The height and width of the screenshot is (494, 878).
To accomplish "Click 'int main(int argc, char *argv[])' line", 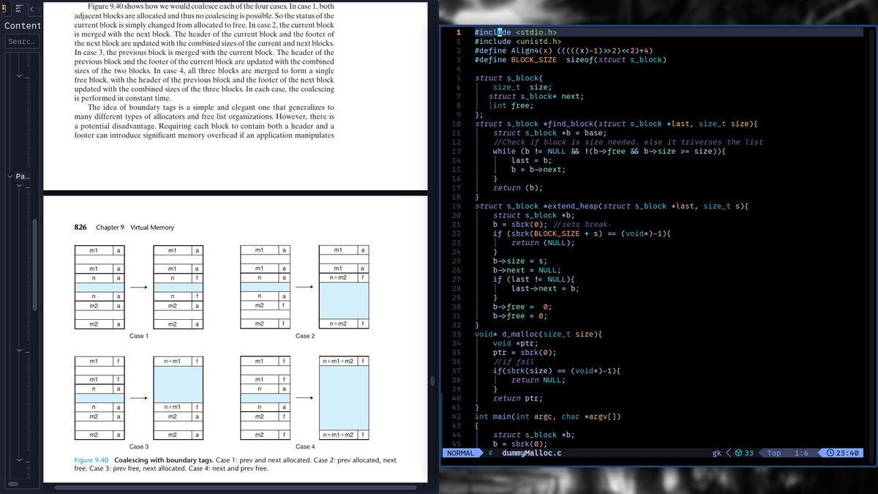I will pyautogui.click(x=548, y=417).
